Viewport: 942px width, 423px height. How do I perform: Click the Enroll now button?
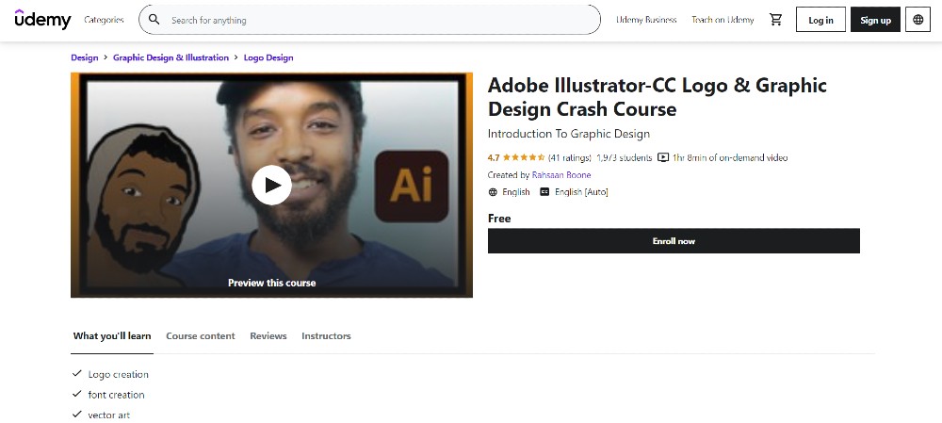pyautogui.click(x=674, y=241)
